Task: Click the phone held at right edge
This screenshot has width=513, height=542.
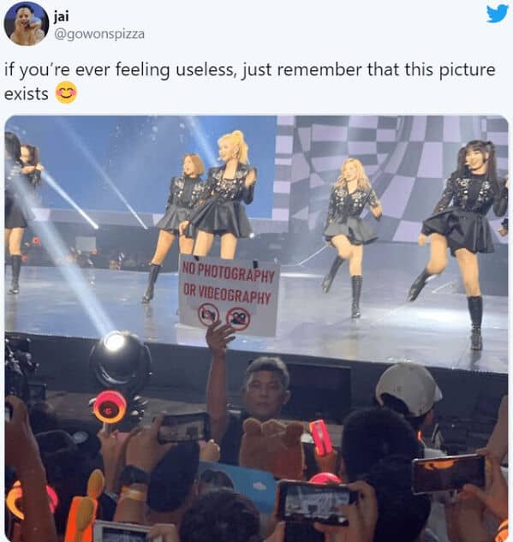Action: point(449,474)
